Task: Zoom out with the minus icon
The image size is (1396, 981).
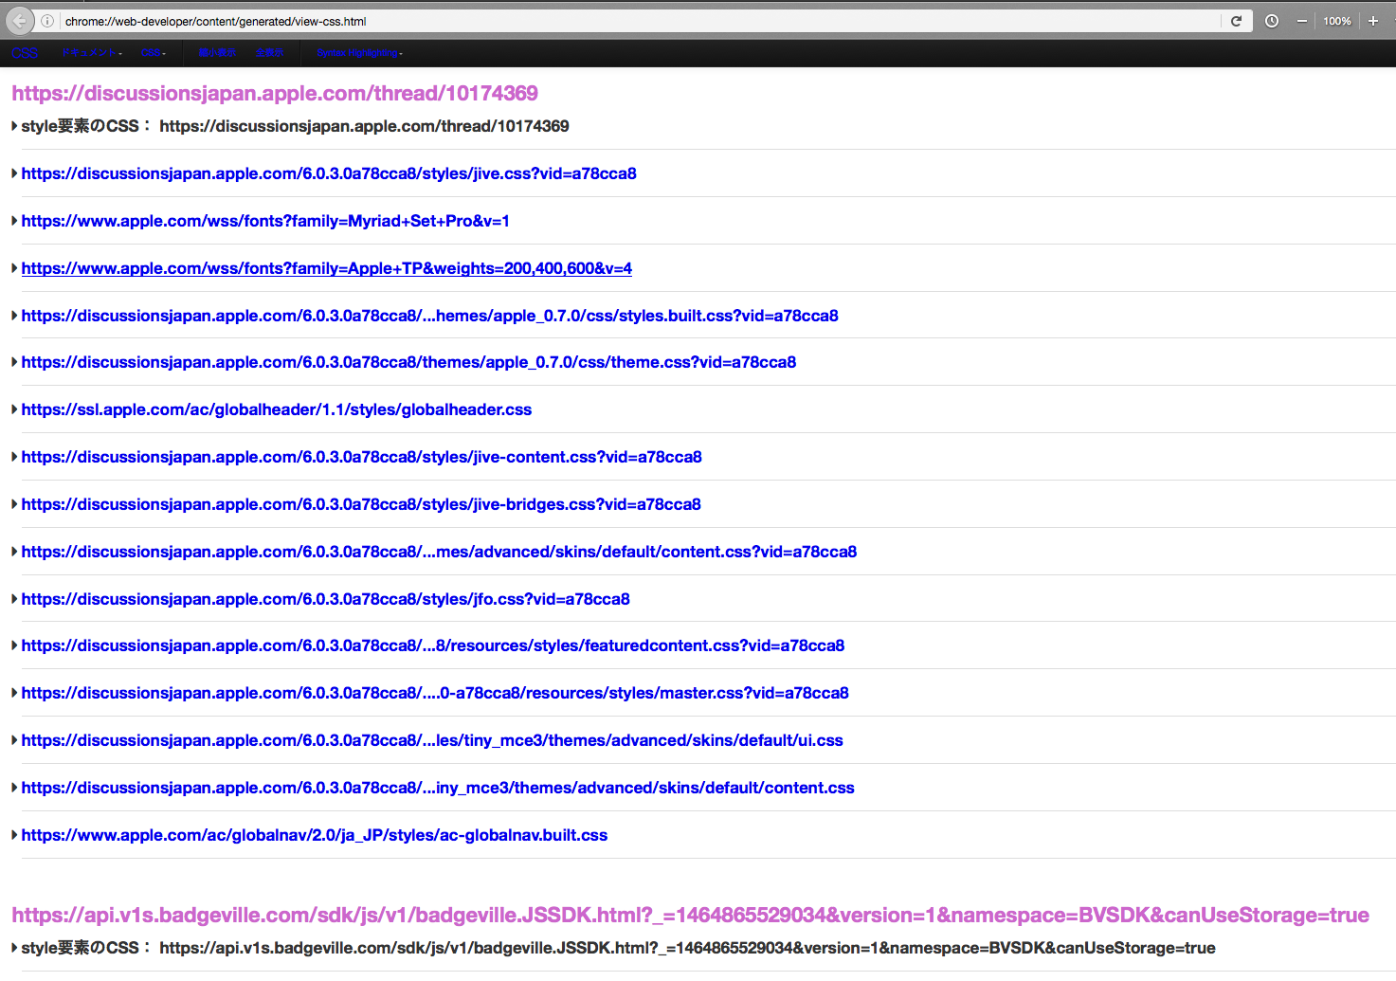Action: click(x=1302, y=21)
